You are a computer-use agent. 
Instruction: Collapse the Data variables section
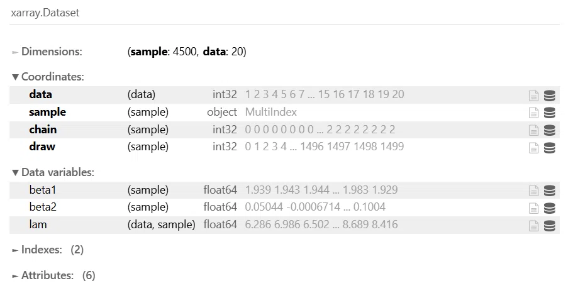53,172
